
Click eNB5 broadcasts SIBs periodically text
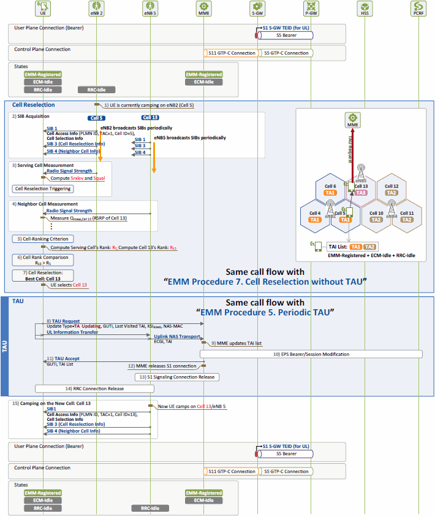point(190,137)
